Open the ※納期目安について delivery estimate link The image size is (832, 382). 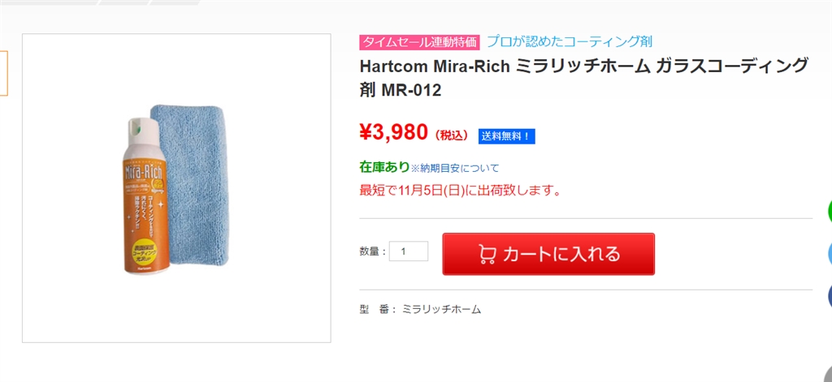(x=455, y=168)
